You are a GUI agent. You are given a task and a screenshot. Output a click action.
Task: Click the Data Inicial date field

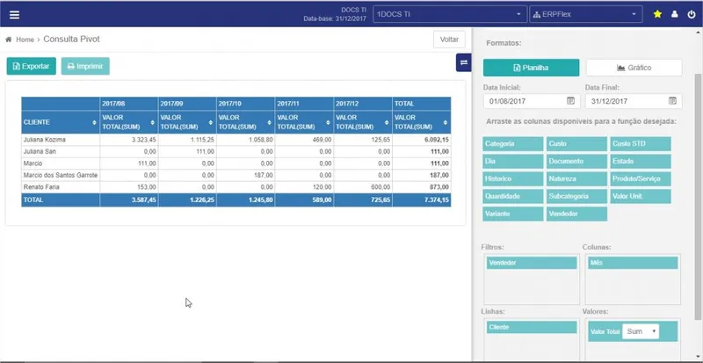pyautogui.click(x=532, y=101)
